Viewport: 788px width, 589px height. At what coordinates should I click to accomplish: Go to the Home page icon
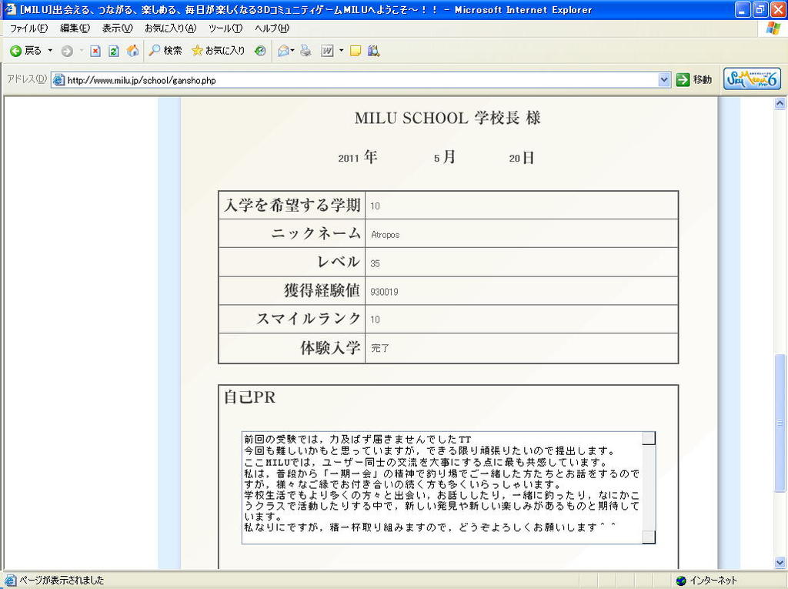(x=132, y=51)
